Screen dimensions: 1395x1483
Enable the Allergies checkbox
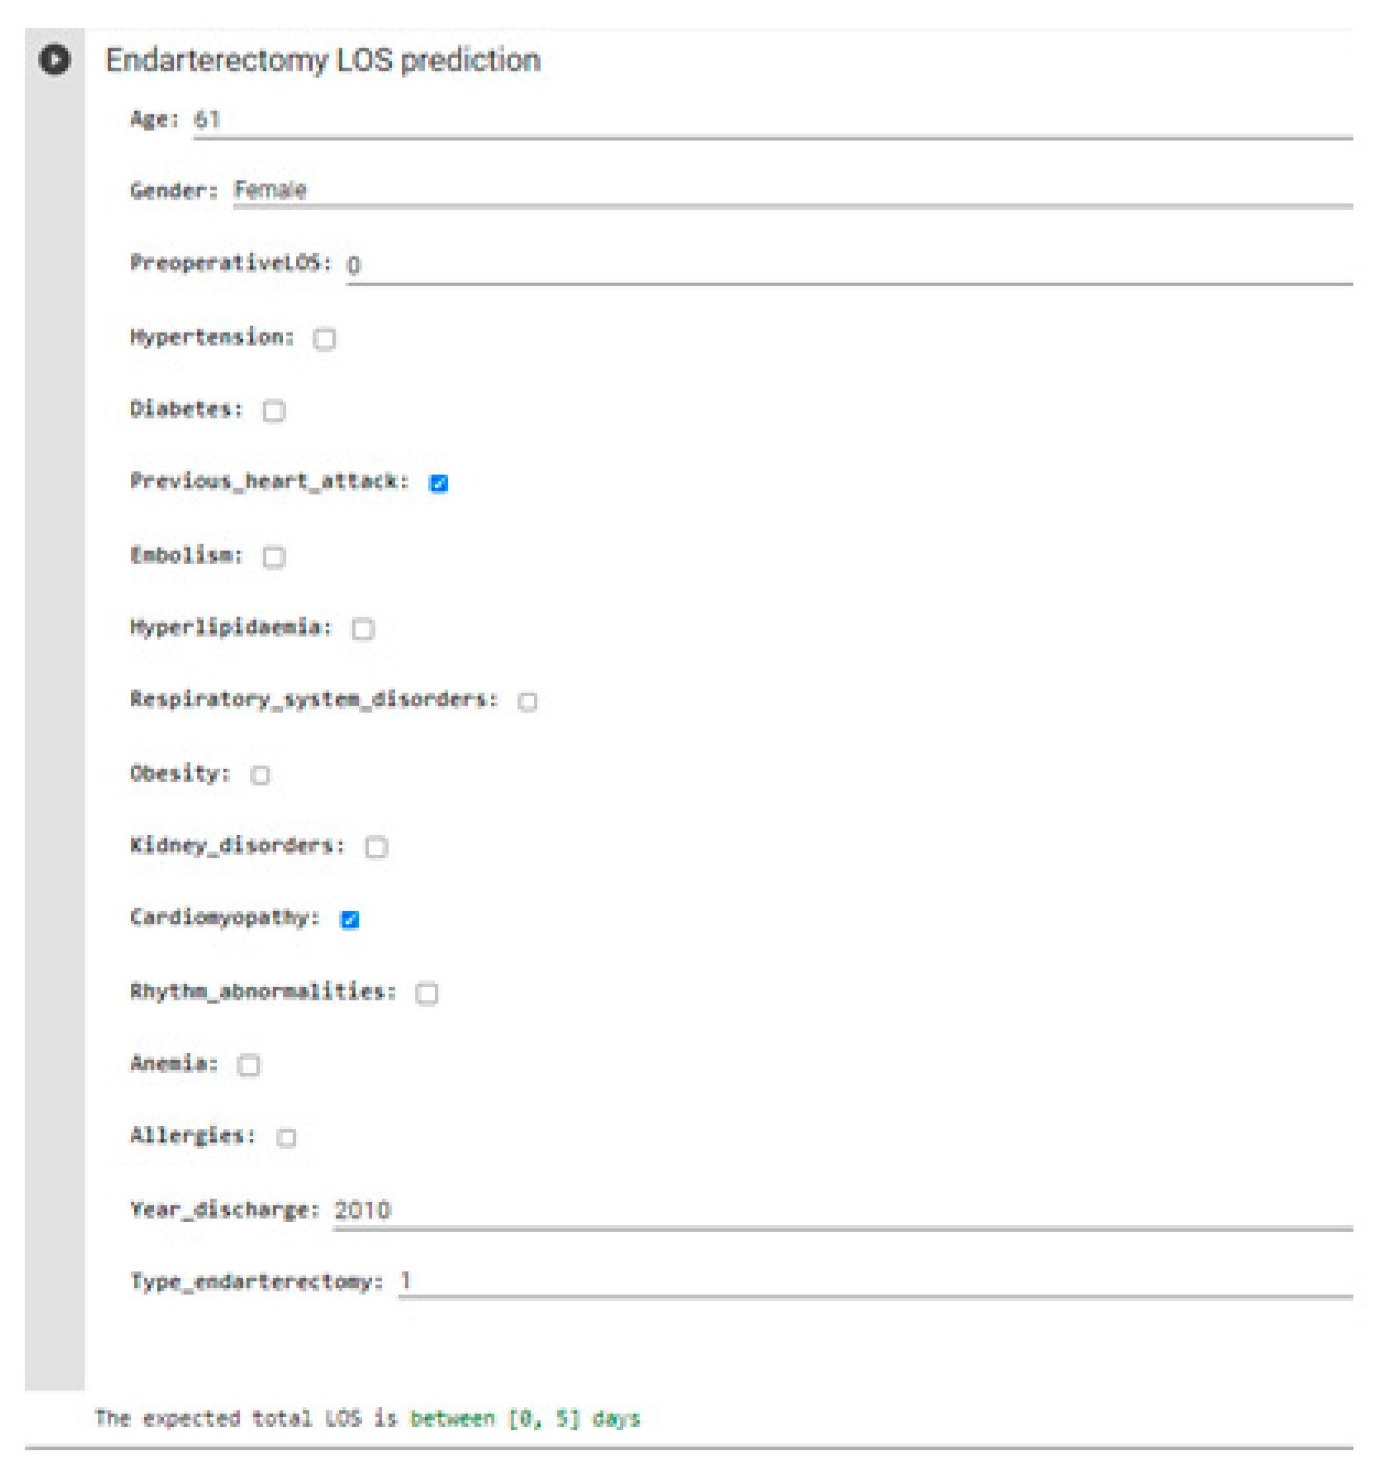(285, 1138)
